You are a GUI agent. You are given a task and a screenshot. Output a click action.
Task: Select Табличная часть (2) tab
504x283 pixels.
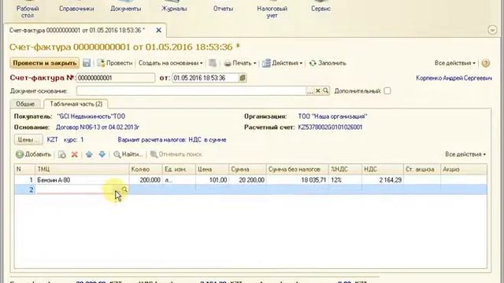point(76,104)
